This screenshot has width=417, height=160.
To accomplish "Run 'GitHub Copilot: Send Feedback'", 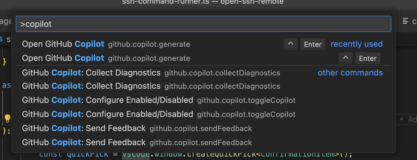I will click(x=83, y=128).
